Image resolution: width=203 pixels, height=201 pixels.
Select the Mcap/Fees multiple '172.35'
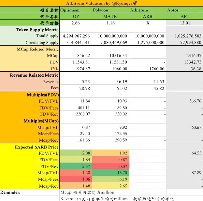tap(121, 134)
